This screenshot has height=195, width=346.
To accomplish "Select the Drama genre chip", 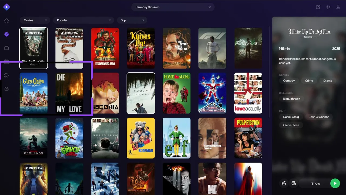I will pyautogui.click(x=328, y=81).
